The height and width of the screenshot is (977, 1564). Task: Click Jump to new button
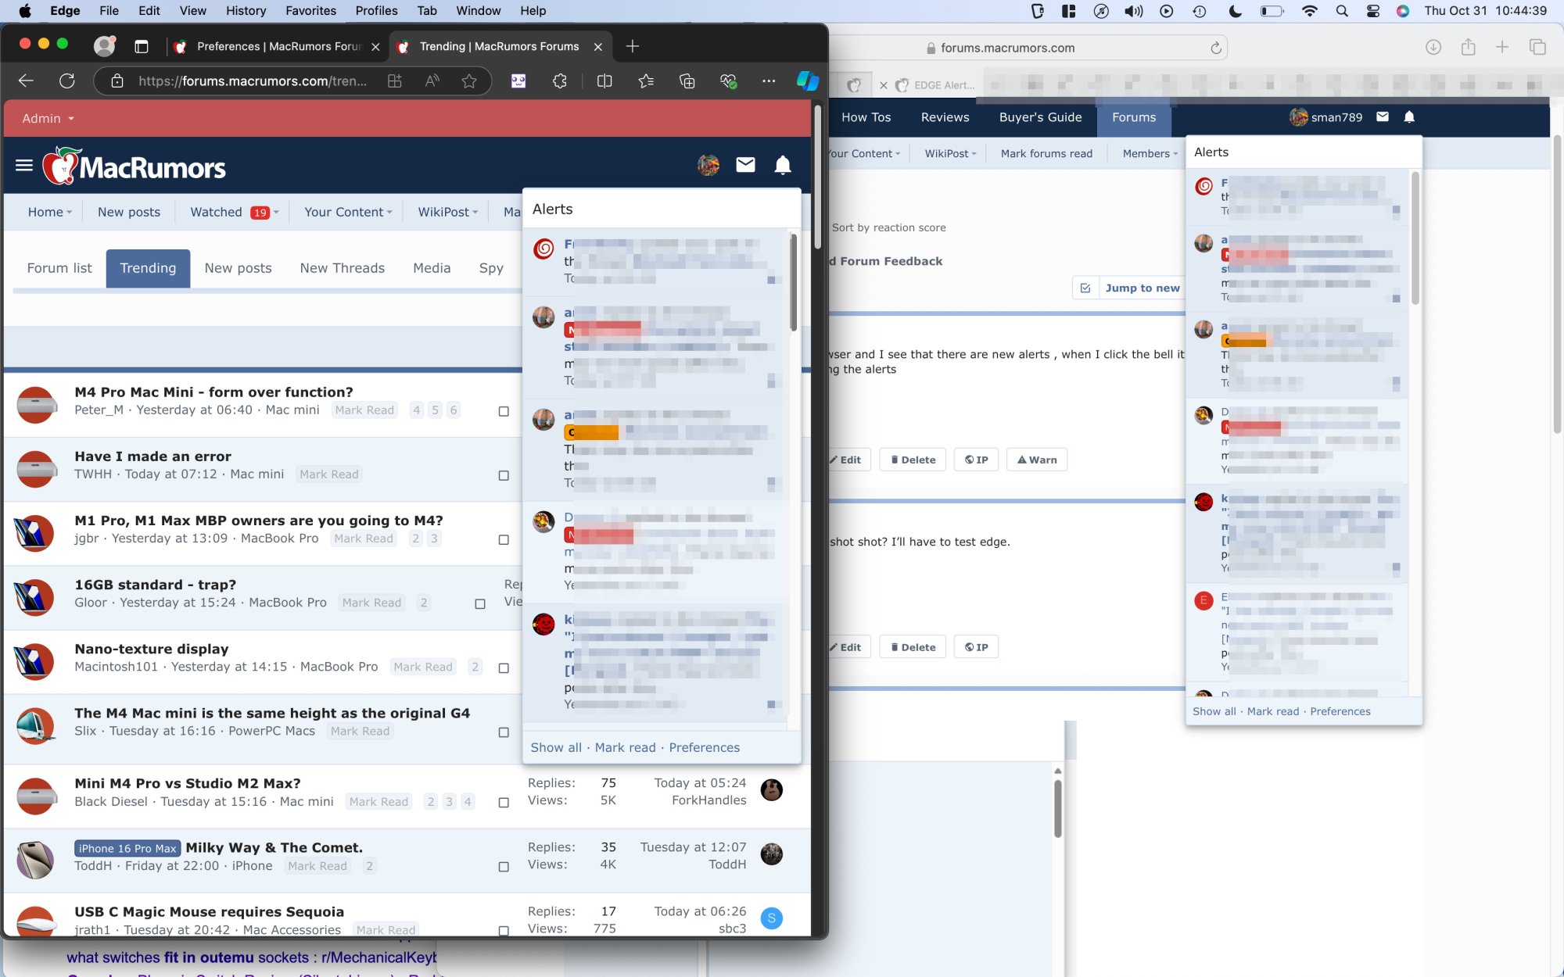(x=1142, y=288)
